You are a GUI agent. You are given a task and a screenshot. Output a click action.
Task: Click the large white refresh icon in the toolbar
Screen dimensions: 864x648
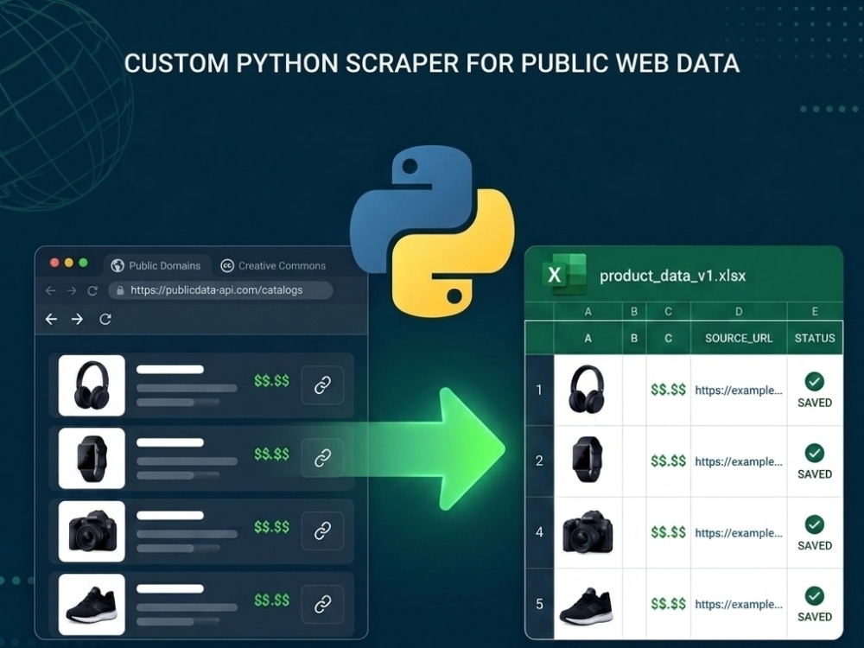(105, 319)
